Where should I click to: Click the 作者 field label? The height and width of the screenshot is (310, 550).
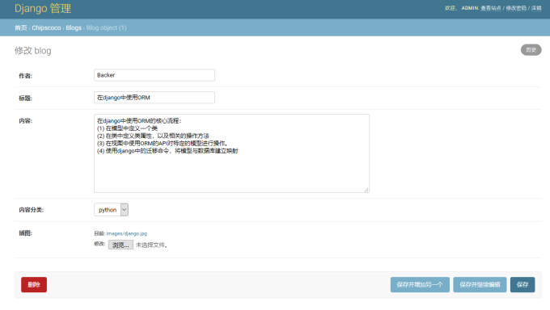tap(25, 76)
